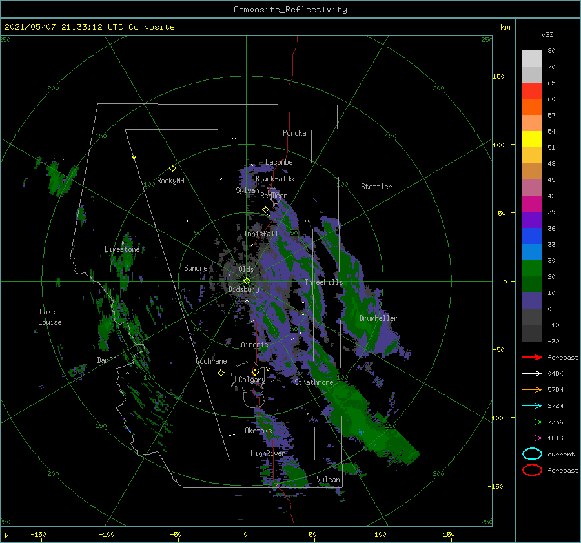
Task: Click the white 04DK arrow icon
Action: coord(532,374)
